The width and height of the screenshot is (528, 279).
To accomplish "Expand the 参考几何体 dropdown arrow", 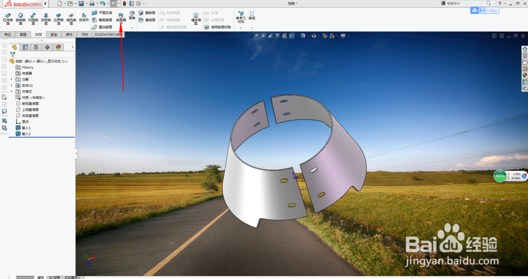I will click(x=240, y=27).
